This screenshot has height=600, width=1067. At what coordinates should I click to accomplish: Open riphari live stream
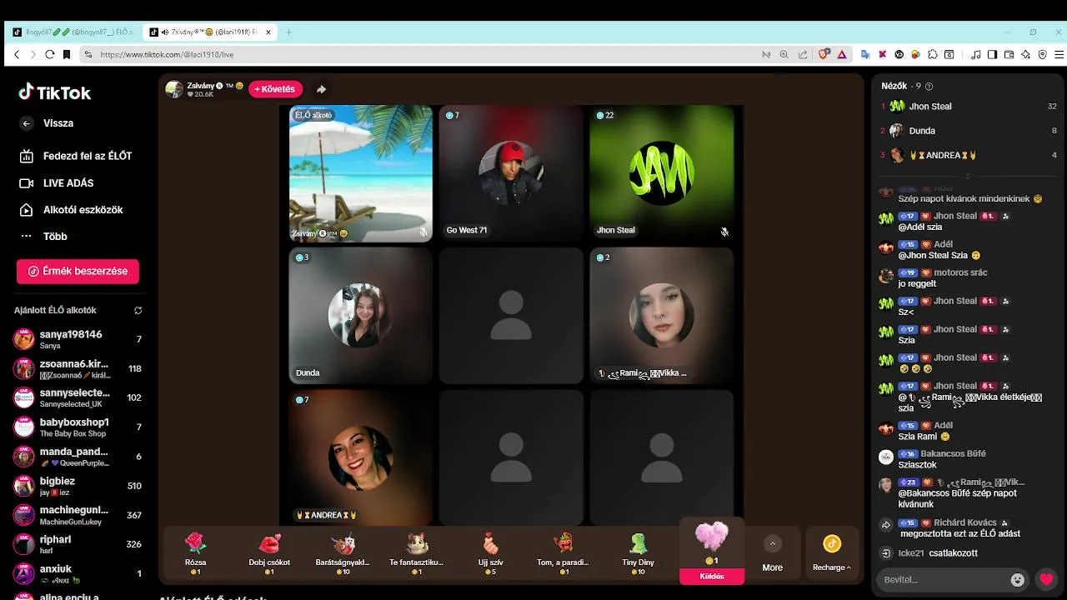click(78, 544)
